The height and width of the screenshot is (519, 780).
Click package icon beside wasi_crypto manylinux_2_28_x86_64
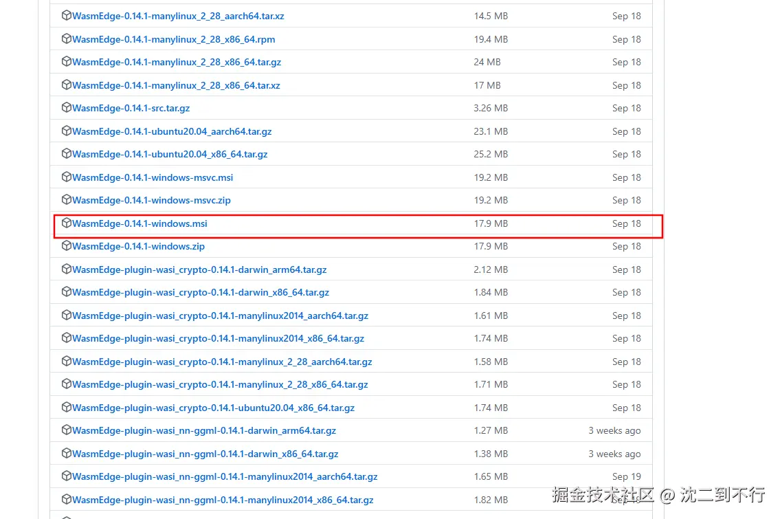coord(66,384)
